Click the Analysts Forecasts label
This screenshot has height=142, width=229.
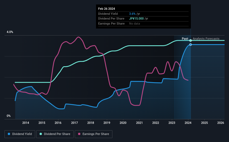tap(206, 39)
